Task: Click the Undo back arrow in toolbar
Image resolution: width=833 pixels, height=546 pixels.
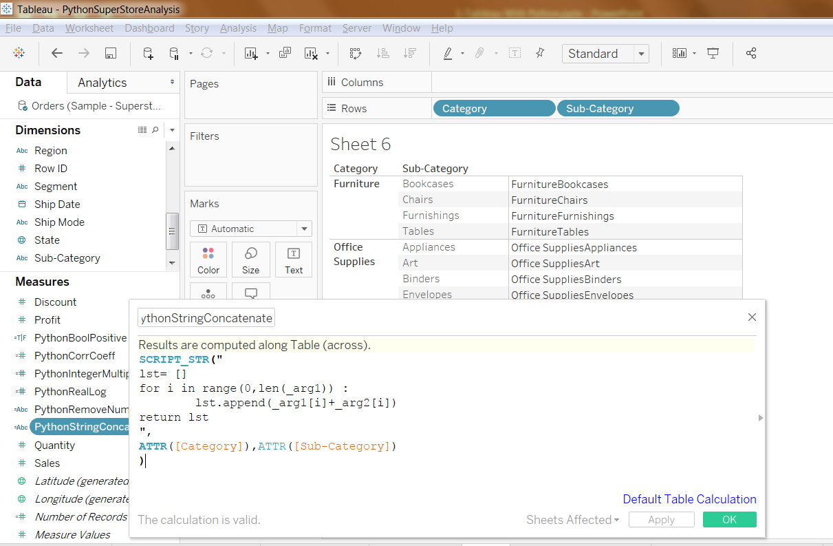Action: (57, 54)
